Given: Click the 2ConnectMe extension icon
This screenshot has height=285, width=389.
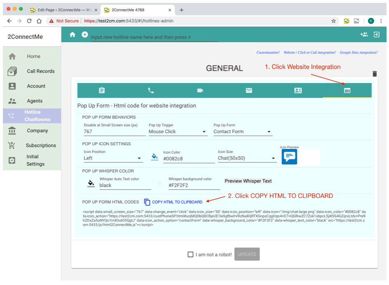Looking at the screenshot, I should (x=347, y=21).
